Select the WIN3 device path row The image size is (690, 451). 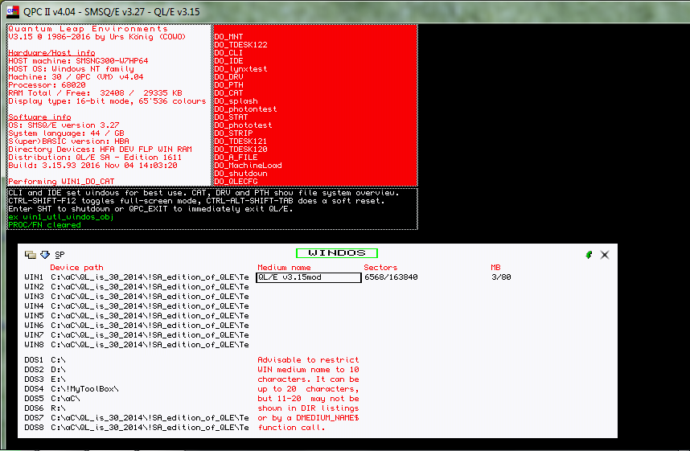pyautogui.click(x=137, y=297)
